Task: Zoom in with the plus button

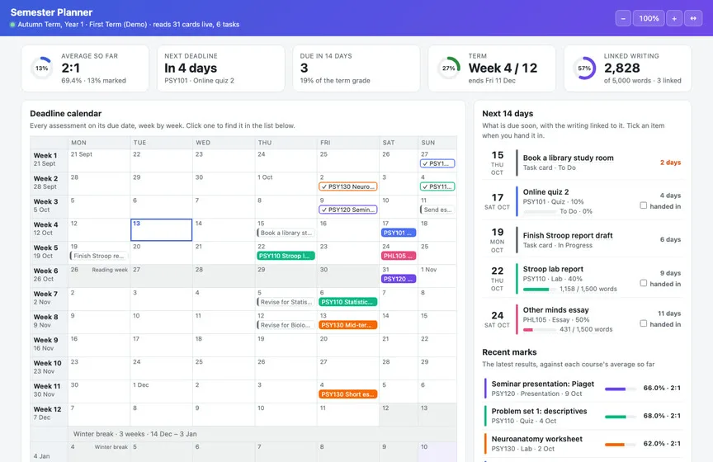Action: pyautogui.click(x=674, y=18)
